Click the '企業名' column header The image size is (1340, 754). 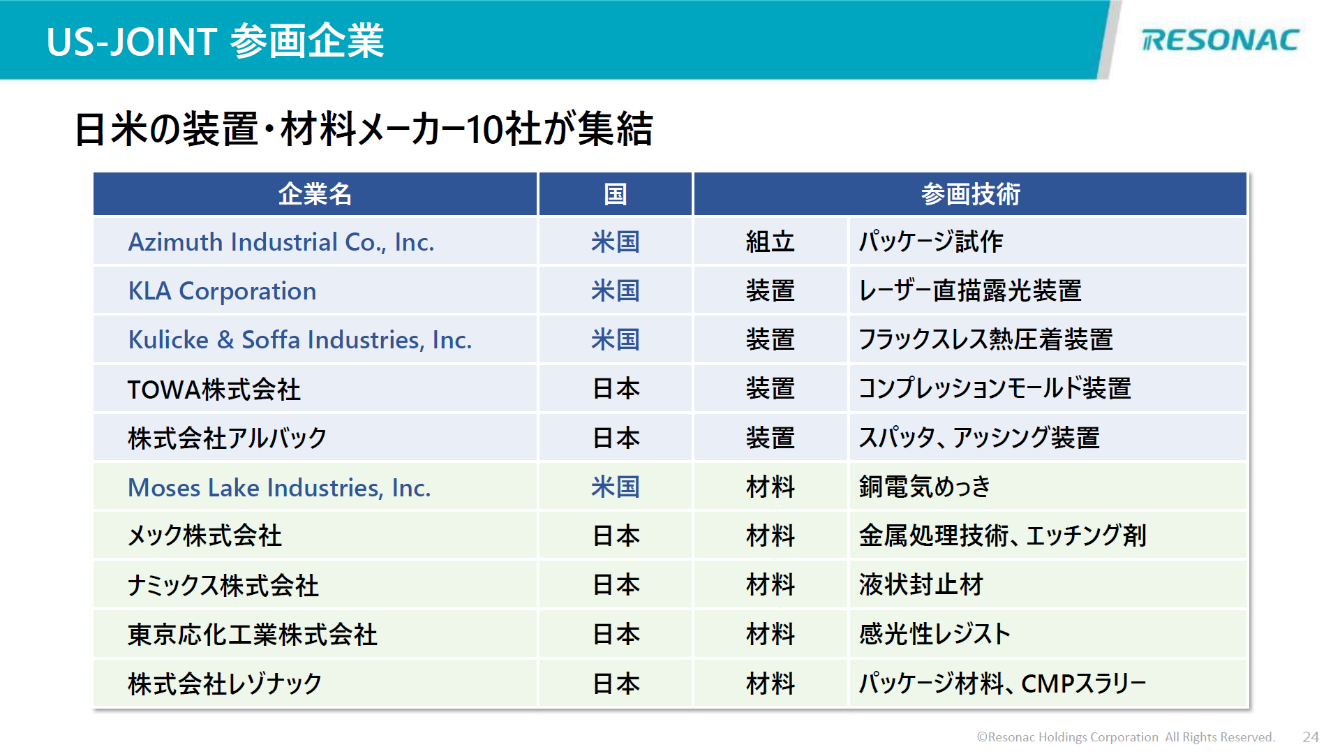pyautogui.click(x=315, y=194)
